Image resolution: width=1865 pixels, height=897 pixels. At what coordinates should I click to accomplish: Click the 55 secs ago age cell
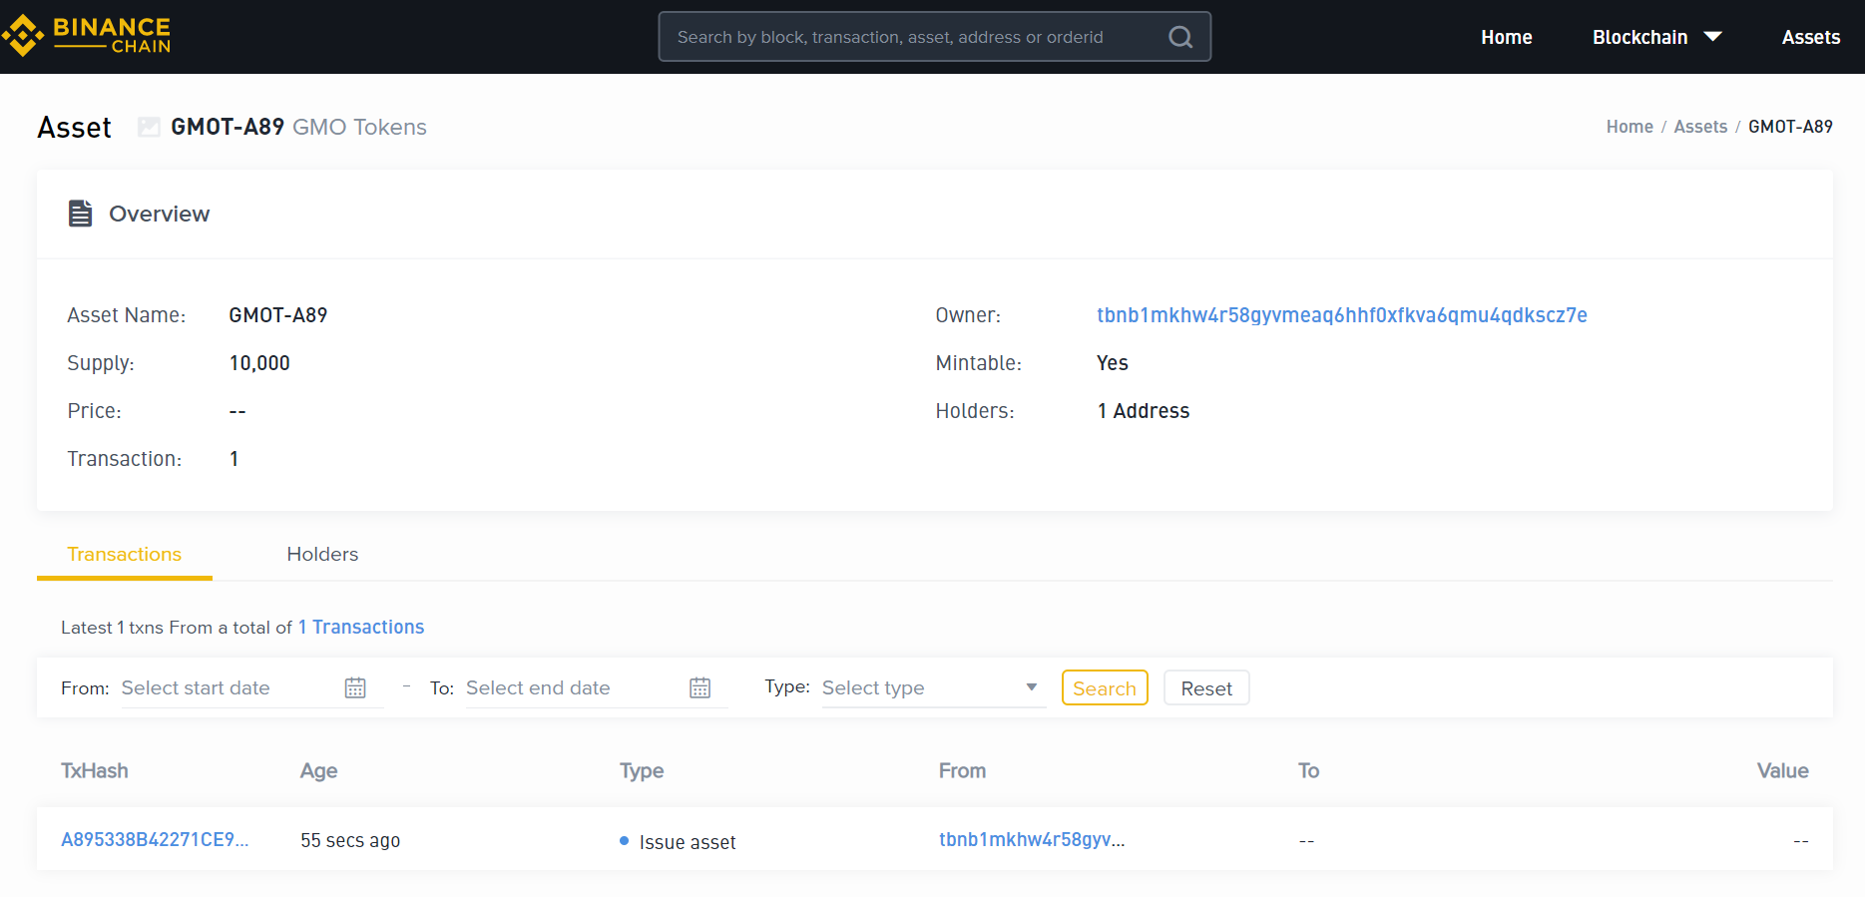coord(350,840)
